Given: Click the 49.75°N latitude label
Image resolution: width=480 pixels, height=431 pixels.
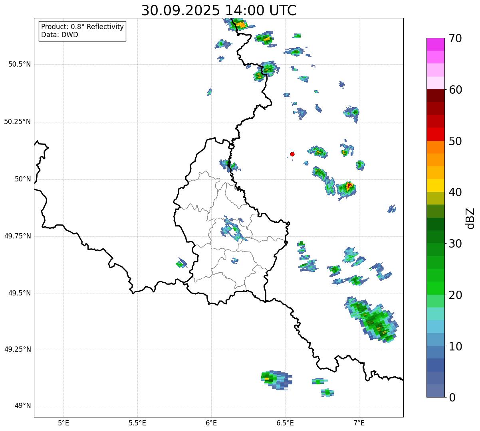Looking at the screenshot, I should [x=18, y=236].
